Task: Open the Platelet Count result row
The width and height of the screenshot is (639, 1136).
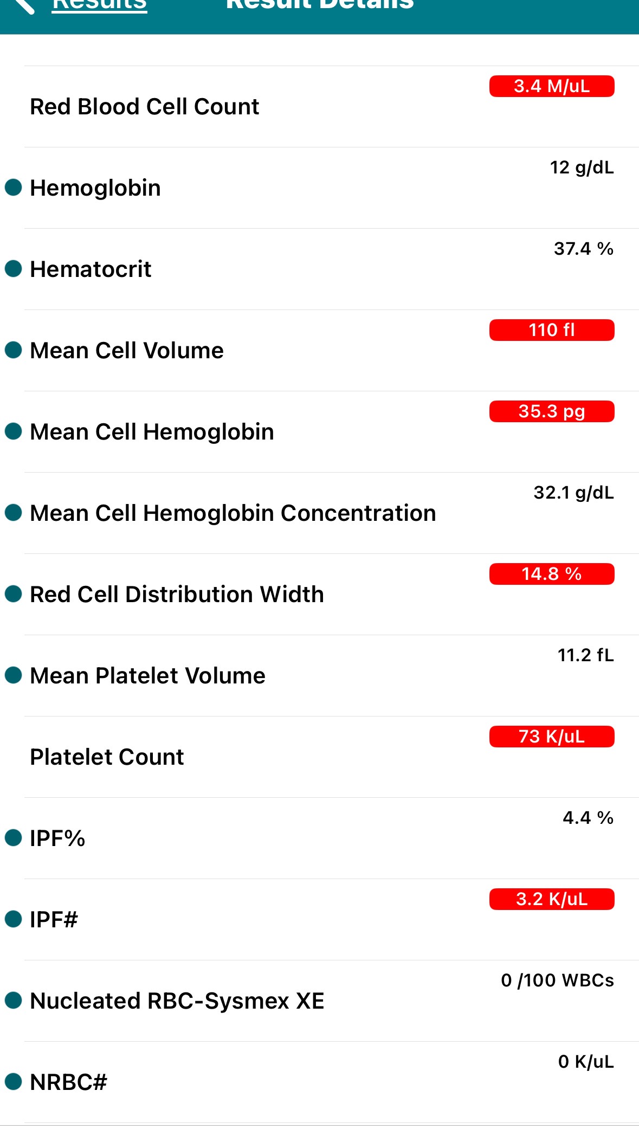Action: 107,757
